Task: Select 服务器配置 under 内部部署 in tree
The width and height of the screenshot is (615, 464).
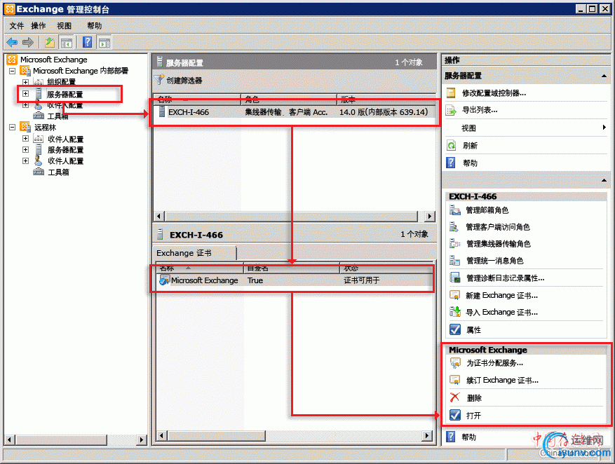Action: click(65, 95)
